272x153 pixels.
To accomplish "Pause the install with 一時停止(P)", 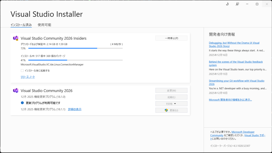I will tap(171, 38).
